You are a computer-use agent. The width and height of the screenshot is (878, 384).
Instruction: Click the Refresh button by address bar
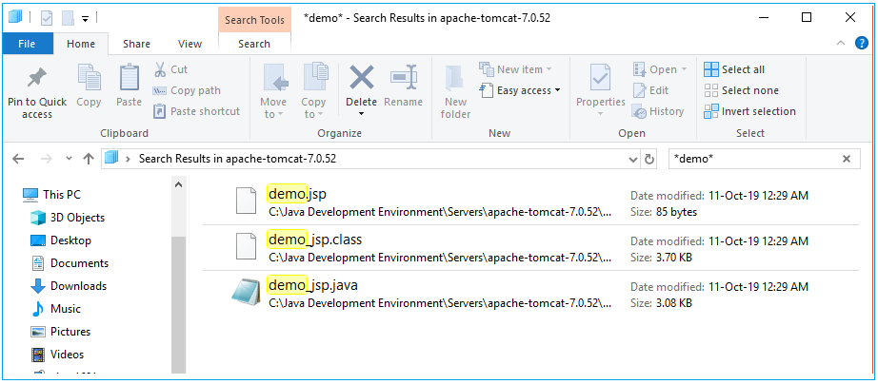click(649, 160)
